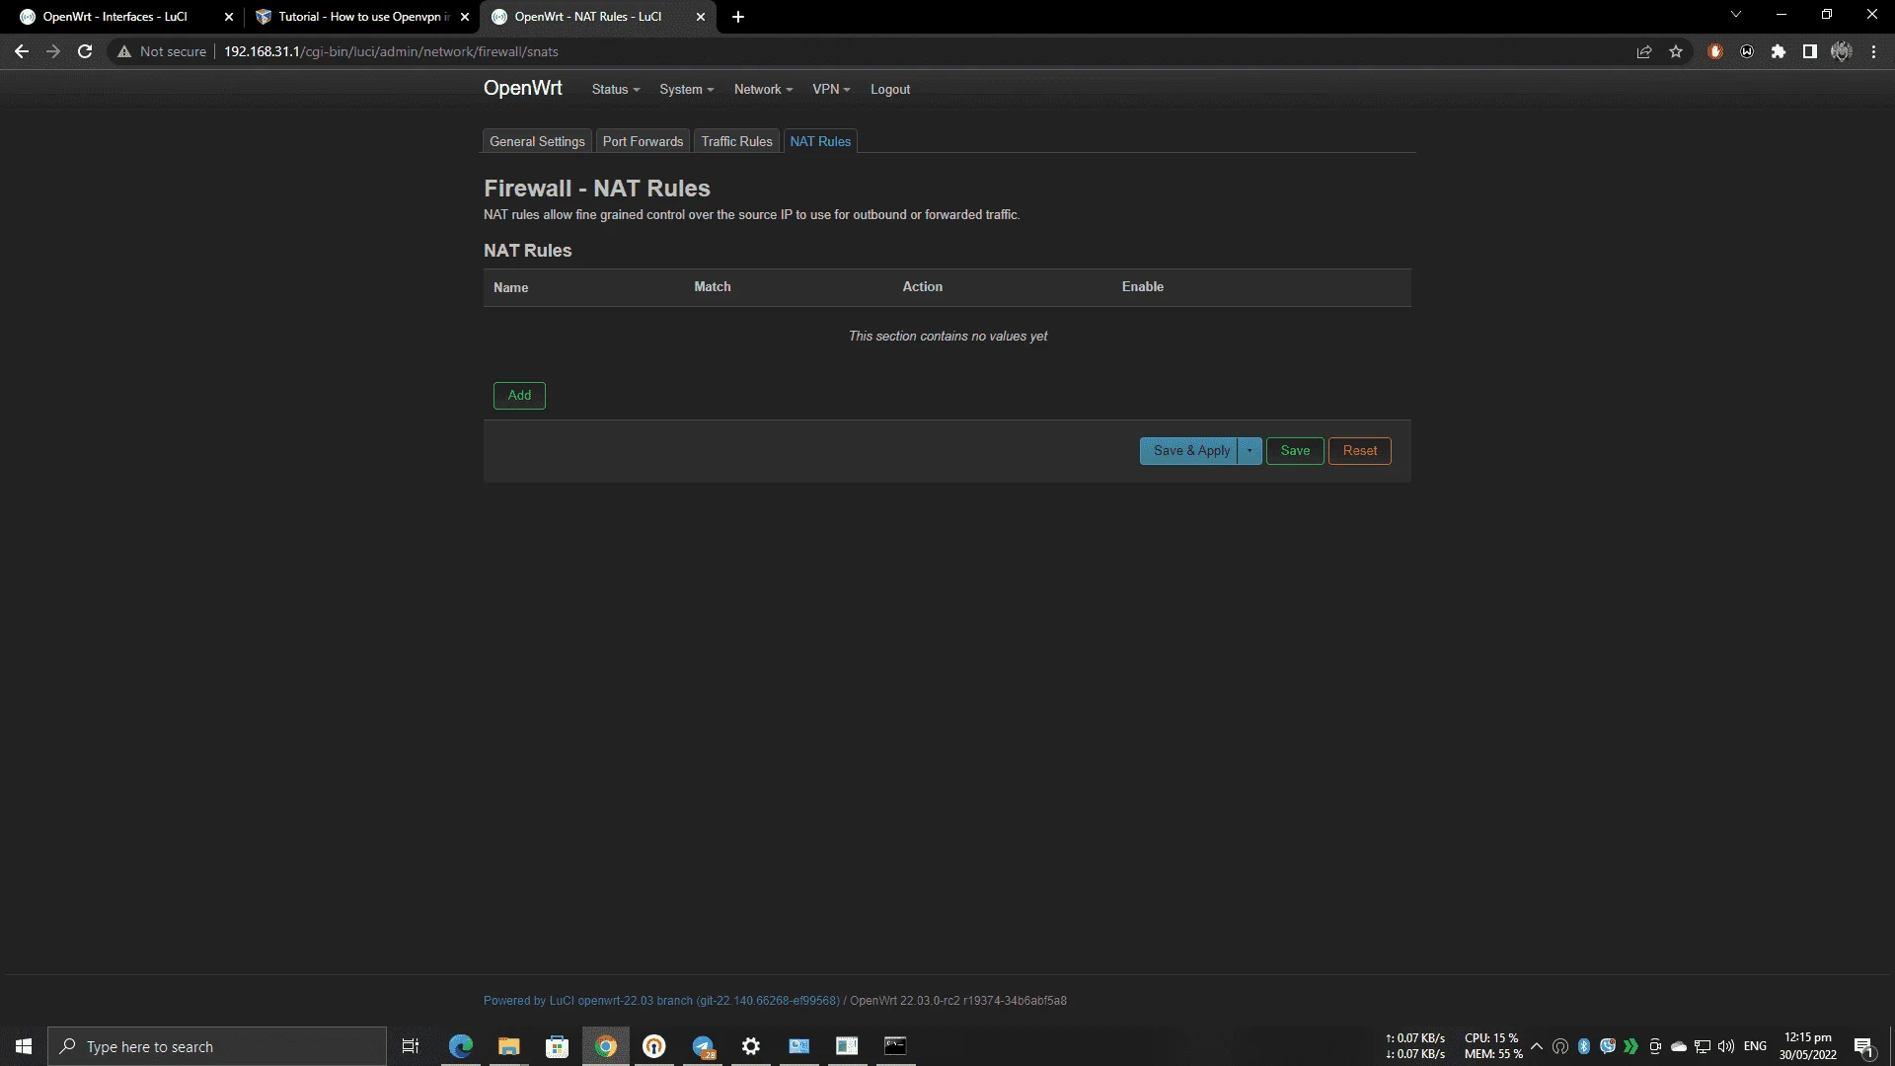Open Telegram from taskbar
Image resolution: width=1895 pixels, height=1066 pixels.
[703, 1046]
